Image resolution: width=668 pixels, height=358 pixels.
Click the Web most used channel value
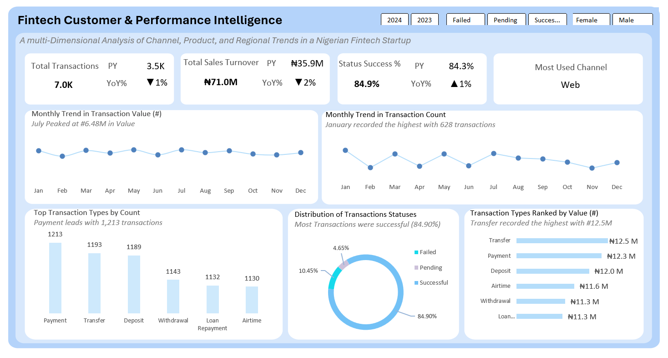(x=570, y=85)
